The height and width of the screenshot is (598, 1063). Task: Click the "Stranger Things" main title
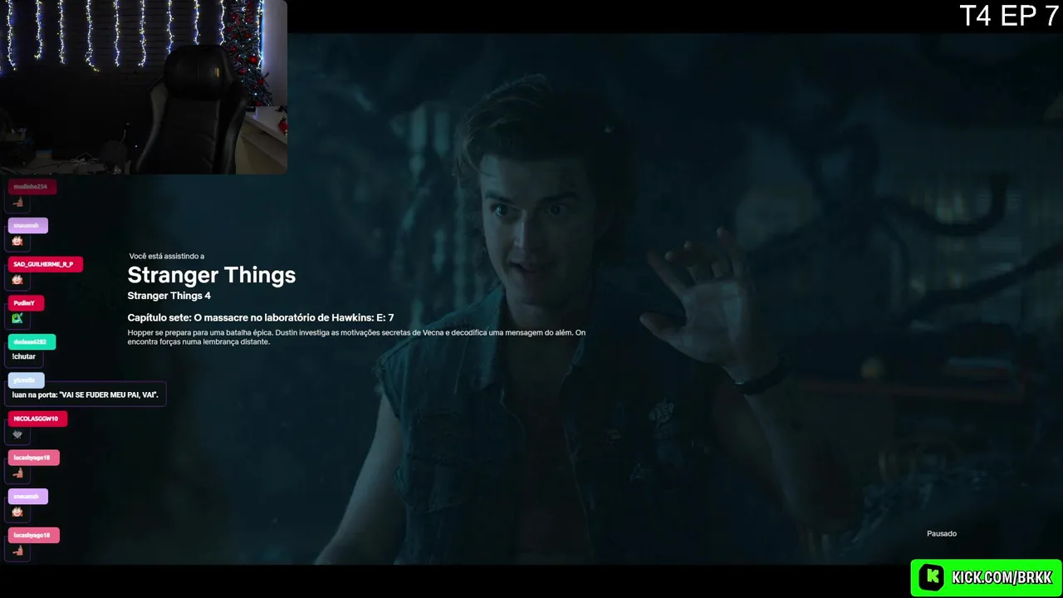point(212,275)
